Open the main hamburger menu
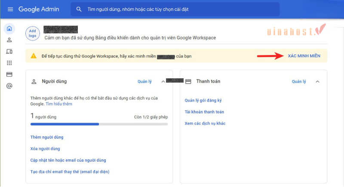 tap(10, 9)
